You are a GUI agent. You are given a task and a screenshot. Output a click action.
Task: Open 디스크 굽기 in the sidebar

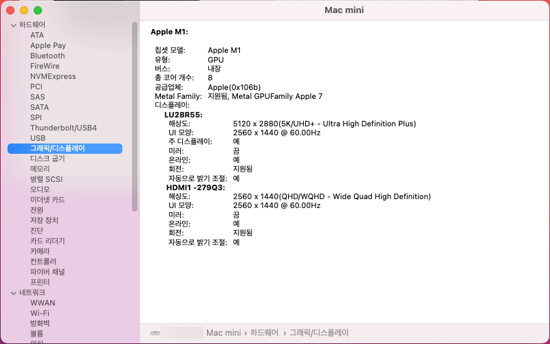pos(47,159)
